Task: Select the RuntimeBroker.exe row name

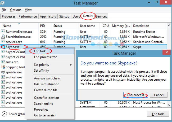Action: coord(19,32)
